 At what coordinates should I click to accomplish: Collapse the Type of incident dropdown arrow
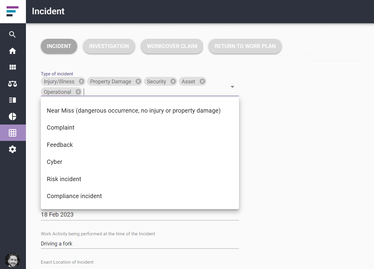click(x=232, y=87)
